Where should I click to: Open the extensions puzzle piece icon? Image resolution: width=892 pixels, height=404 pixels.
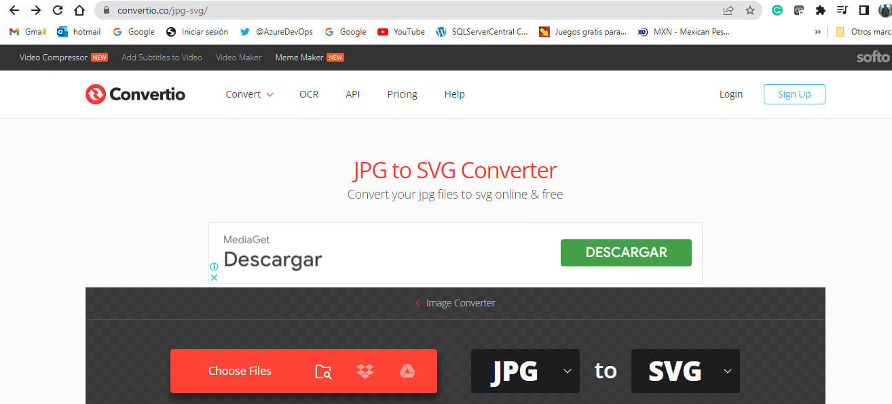tap(821, 10)
